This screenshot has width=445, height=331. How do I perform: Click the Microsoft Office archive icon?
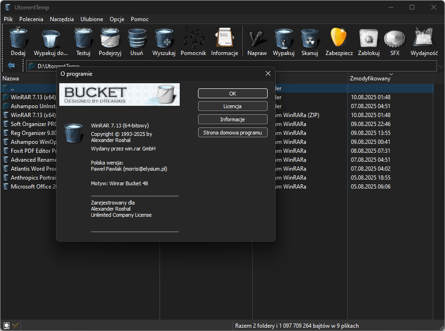[x=6, y=186]
